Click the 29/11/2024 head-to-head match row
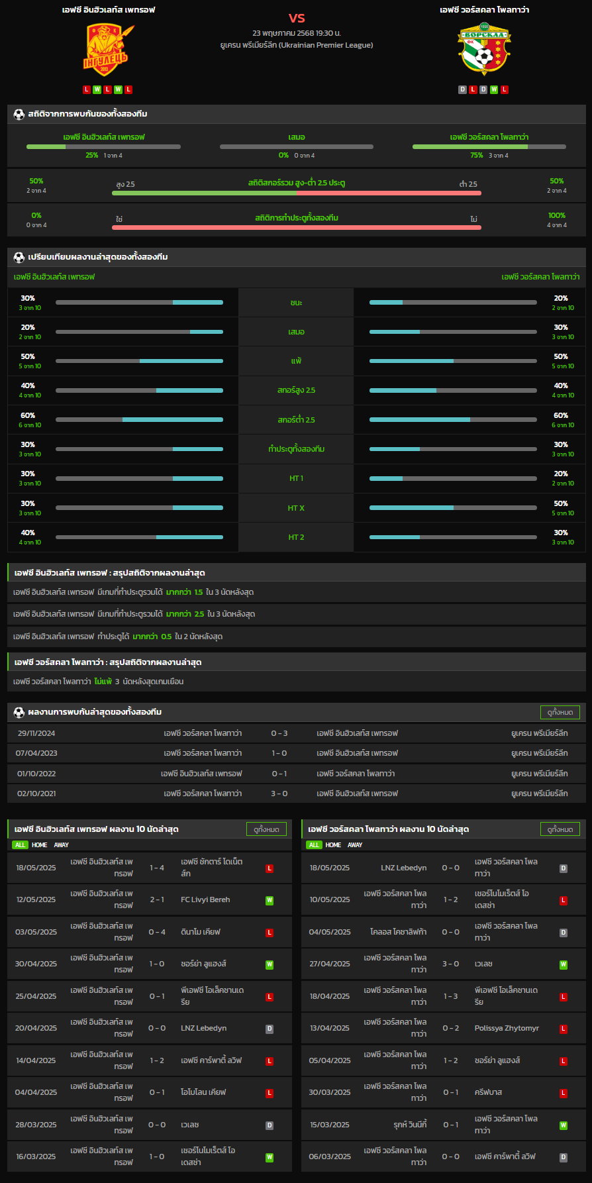Screen dimensions: 592x1183 pos(297,733)
